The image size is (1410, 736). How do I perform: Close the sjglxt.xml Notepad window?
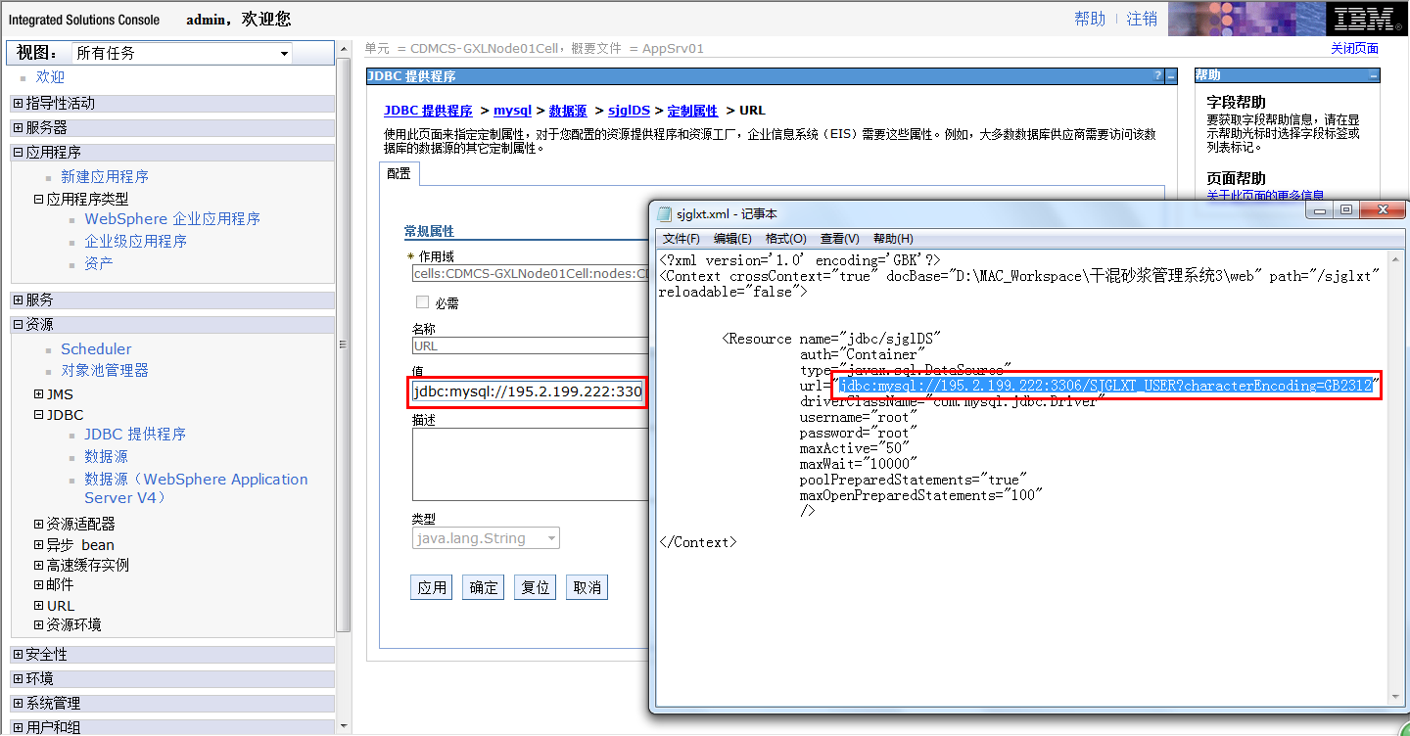tap(1381, 209)
